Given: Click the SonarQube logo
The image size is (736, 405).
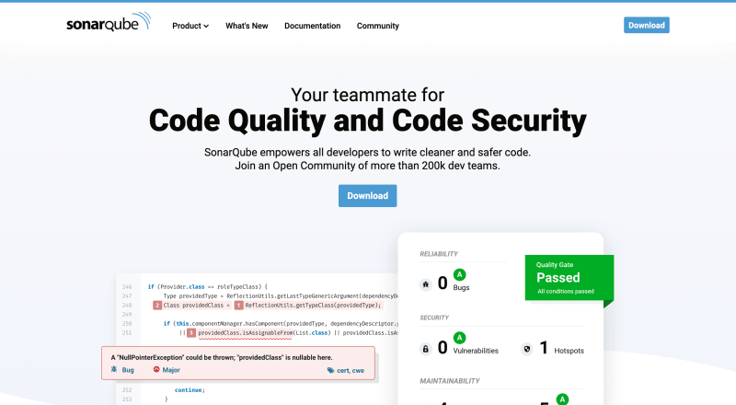Looking at the screenshot, I should coord(109,22).
